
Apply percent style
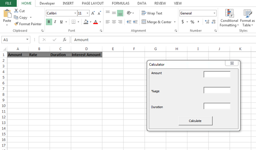click(x=192, y=22)
